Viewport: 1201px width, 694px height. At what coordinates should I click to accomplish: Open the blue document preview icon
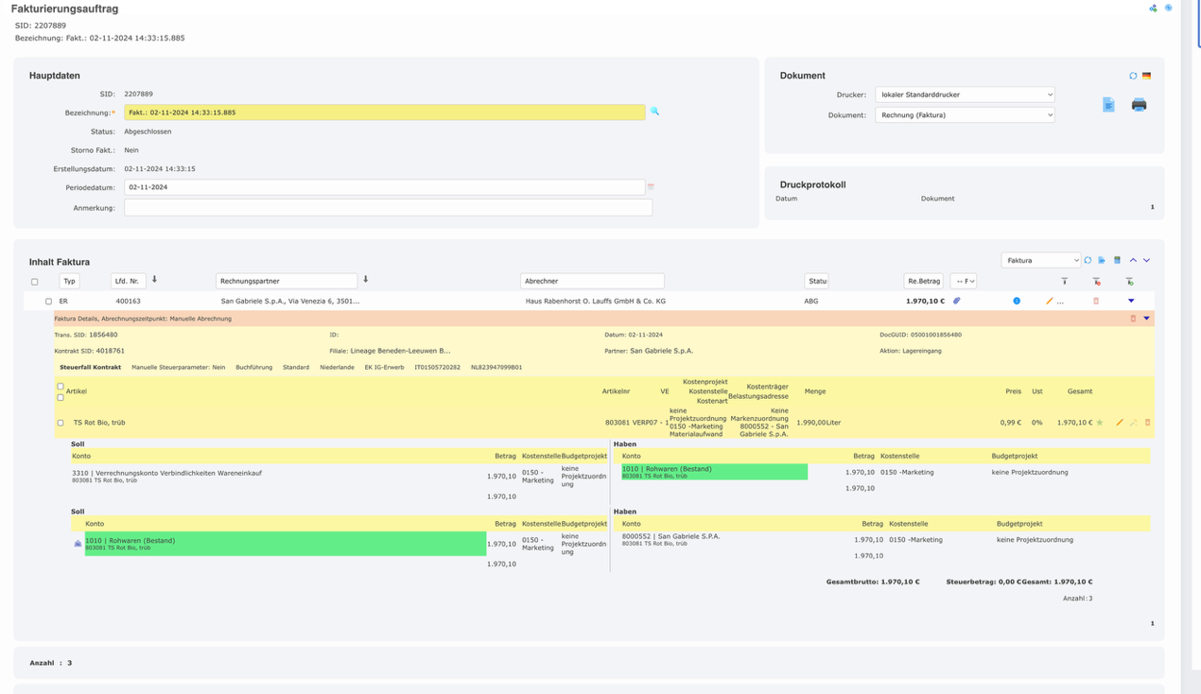(1108, 105)
